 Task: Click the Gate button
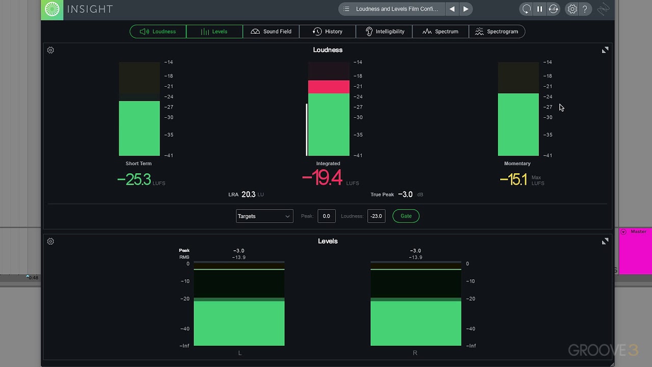click(x=406, y=216)
